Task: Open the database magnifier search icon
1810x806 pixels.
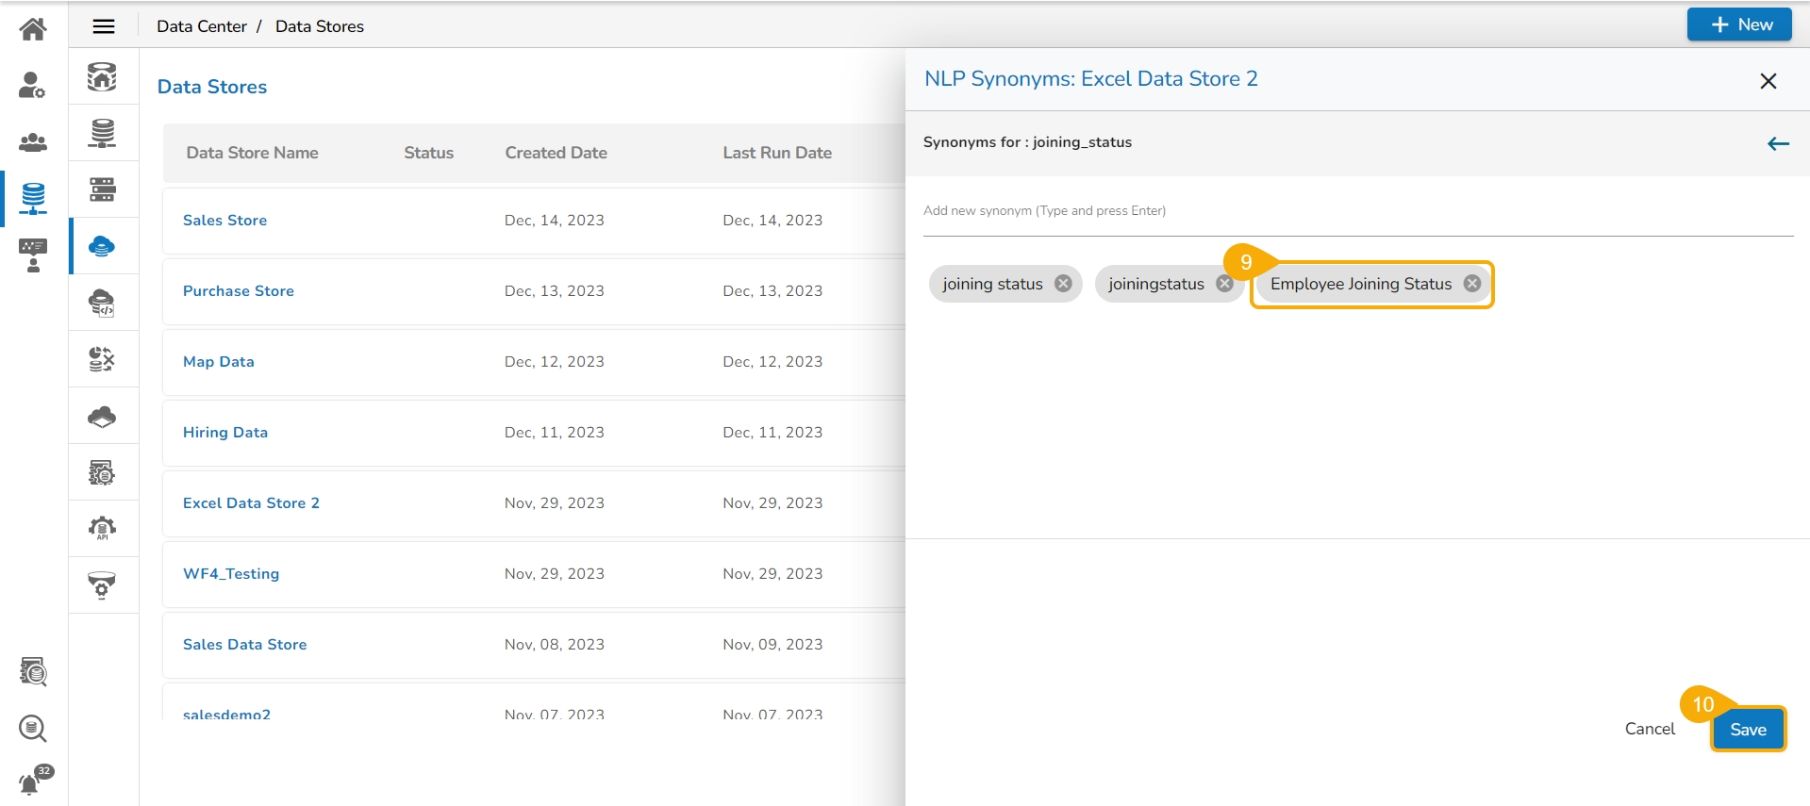Action: [x=33, y=728]
